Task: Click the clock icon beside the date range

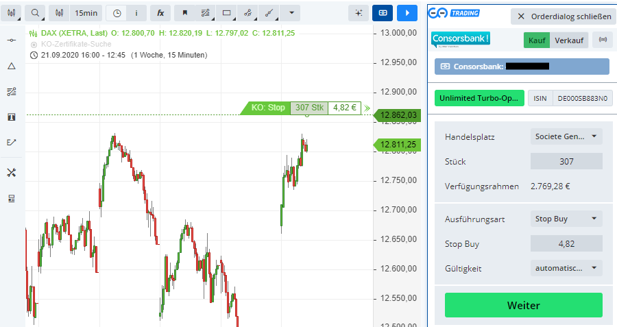Action: [34, 55]
